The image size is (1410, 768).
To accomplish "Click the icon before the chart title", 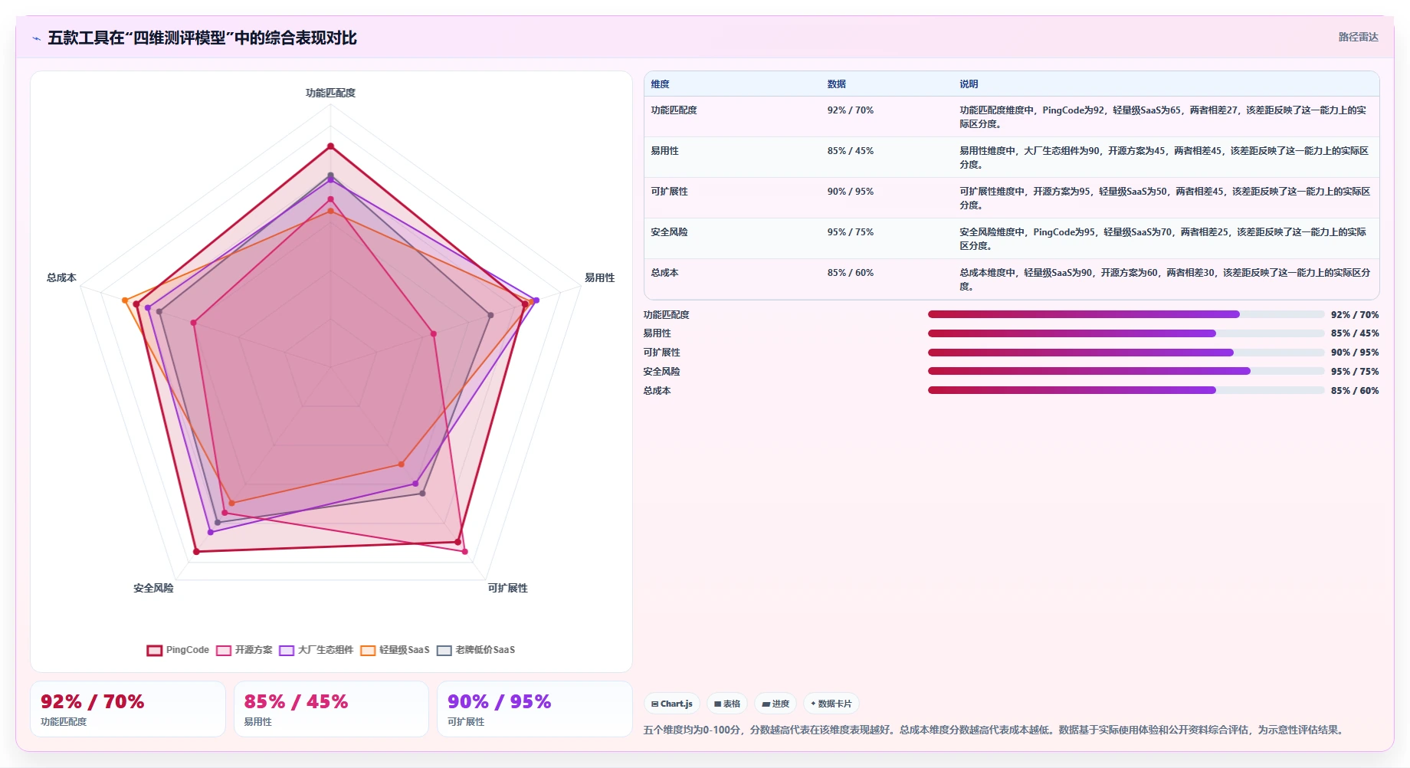I will (x=37, y=38).
